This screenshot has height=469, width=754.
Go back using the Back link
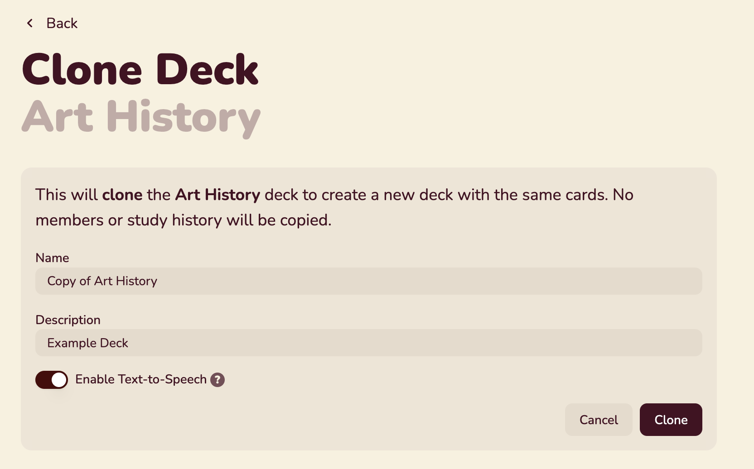[x=52, y=23]
